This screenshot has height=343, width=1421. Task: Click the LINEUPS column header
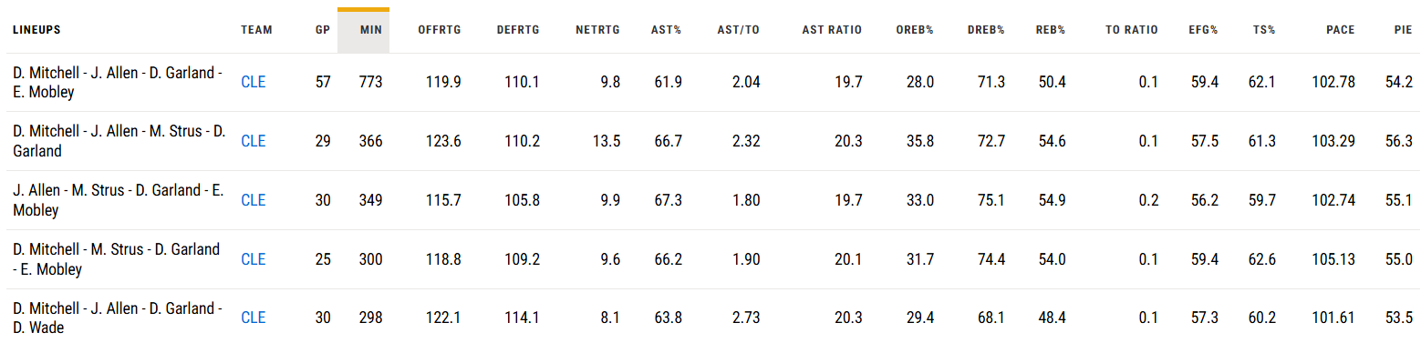[x=36, y=30]
